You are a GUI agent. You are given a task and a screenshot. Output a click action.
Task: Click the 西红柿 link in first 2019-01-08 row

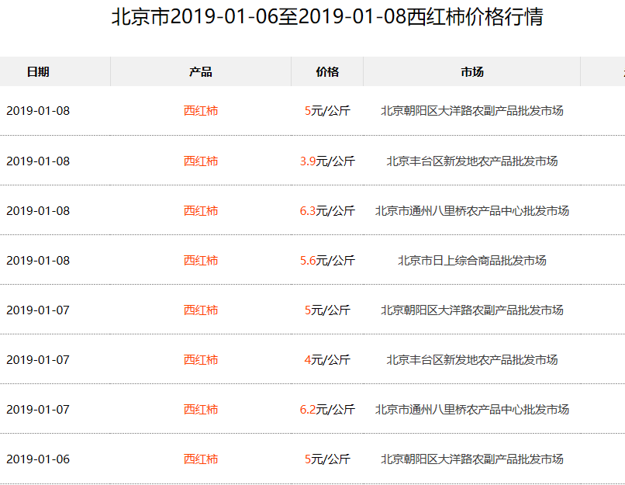click(x=201, y=110)
